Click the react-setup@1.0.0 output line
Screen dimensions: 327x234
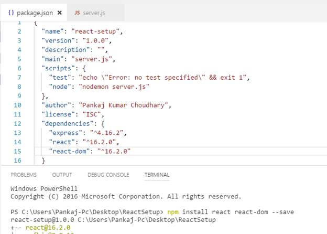pos(113,220)
